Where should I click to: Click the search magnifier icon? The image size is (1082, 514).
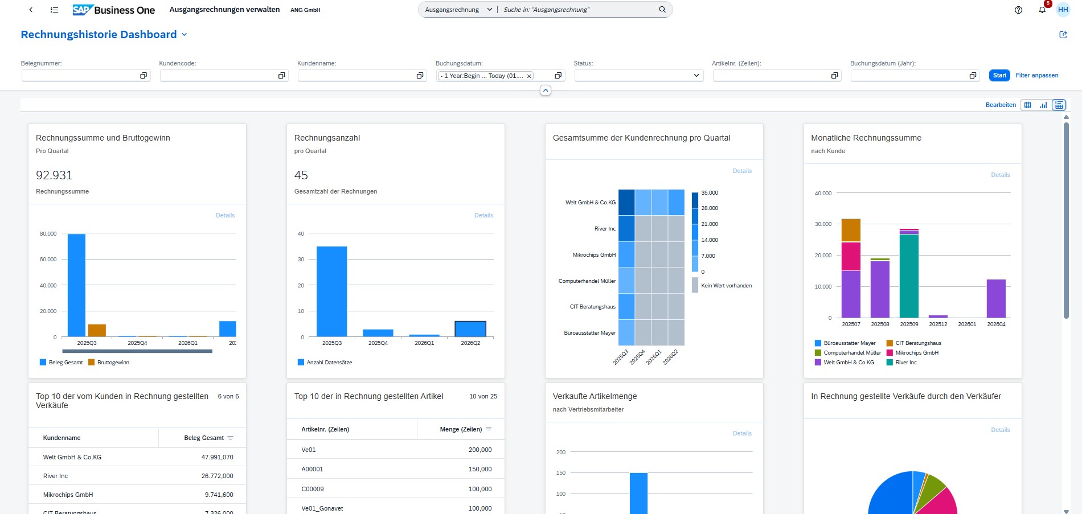coord(662,9)
